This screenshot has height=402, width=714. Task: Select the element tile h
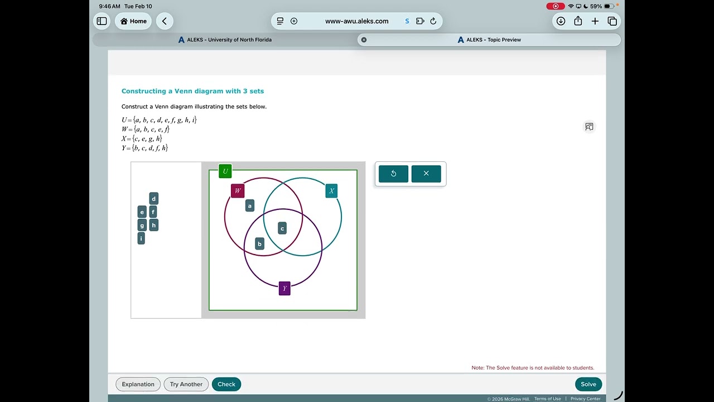pyautogui.click(x=154, y=226)
